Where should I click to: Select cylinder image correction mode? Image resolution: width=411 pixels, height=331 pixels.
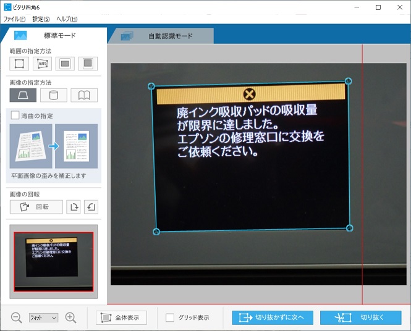pyautogui.click(x=54, y=95)
